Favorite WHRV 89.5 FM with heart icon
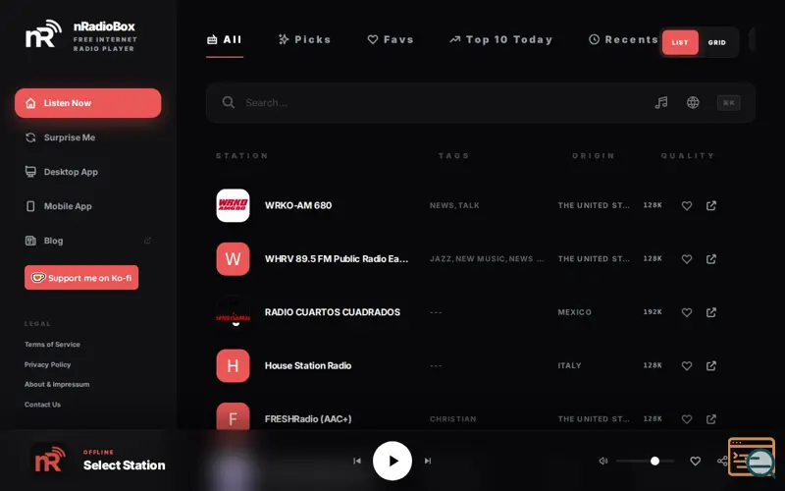The width and height of the screenshot is (785, 491). pos(687,259)
